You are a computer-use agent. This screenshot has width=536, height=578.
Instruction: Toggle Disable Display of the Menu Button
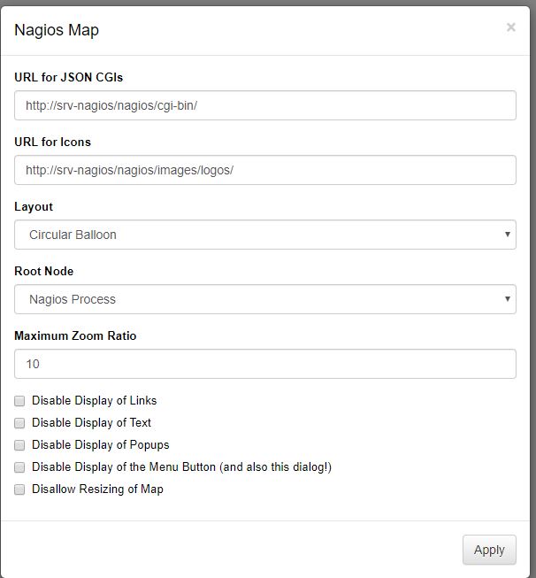tap(19, 467)
